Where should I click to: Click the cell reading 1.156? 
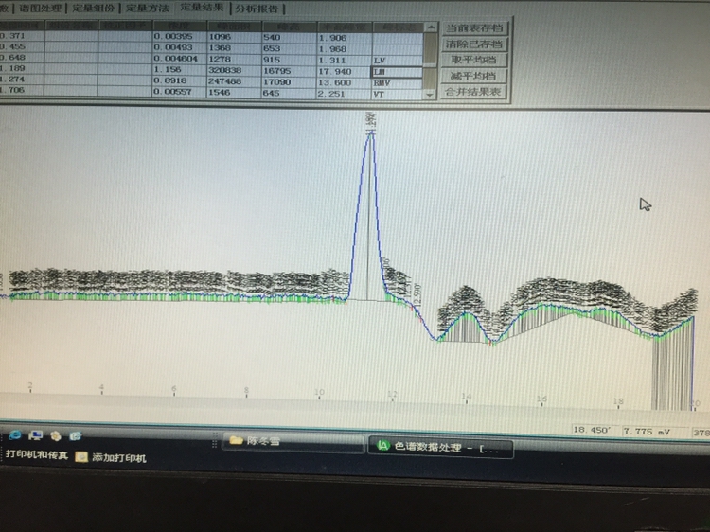pos(179,70)
